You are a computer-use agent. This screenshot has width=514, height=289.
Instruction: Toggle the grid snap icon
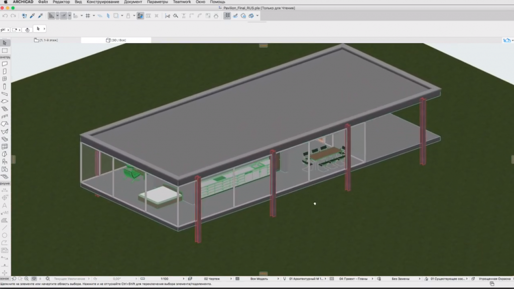(x=88, y=16)
